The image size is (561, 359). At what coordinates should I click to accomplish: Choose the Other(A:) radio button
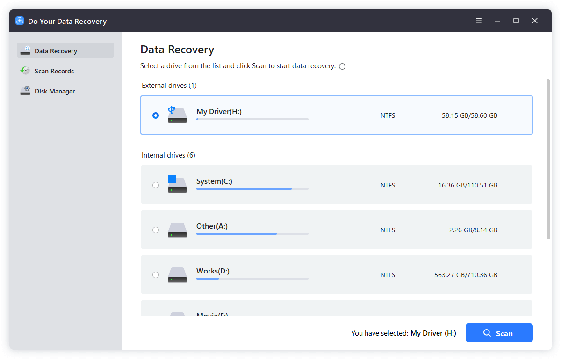[156, 230]
